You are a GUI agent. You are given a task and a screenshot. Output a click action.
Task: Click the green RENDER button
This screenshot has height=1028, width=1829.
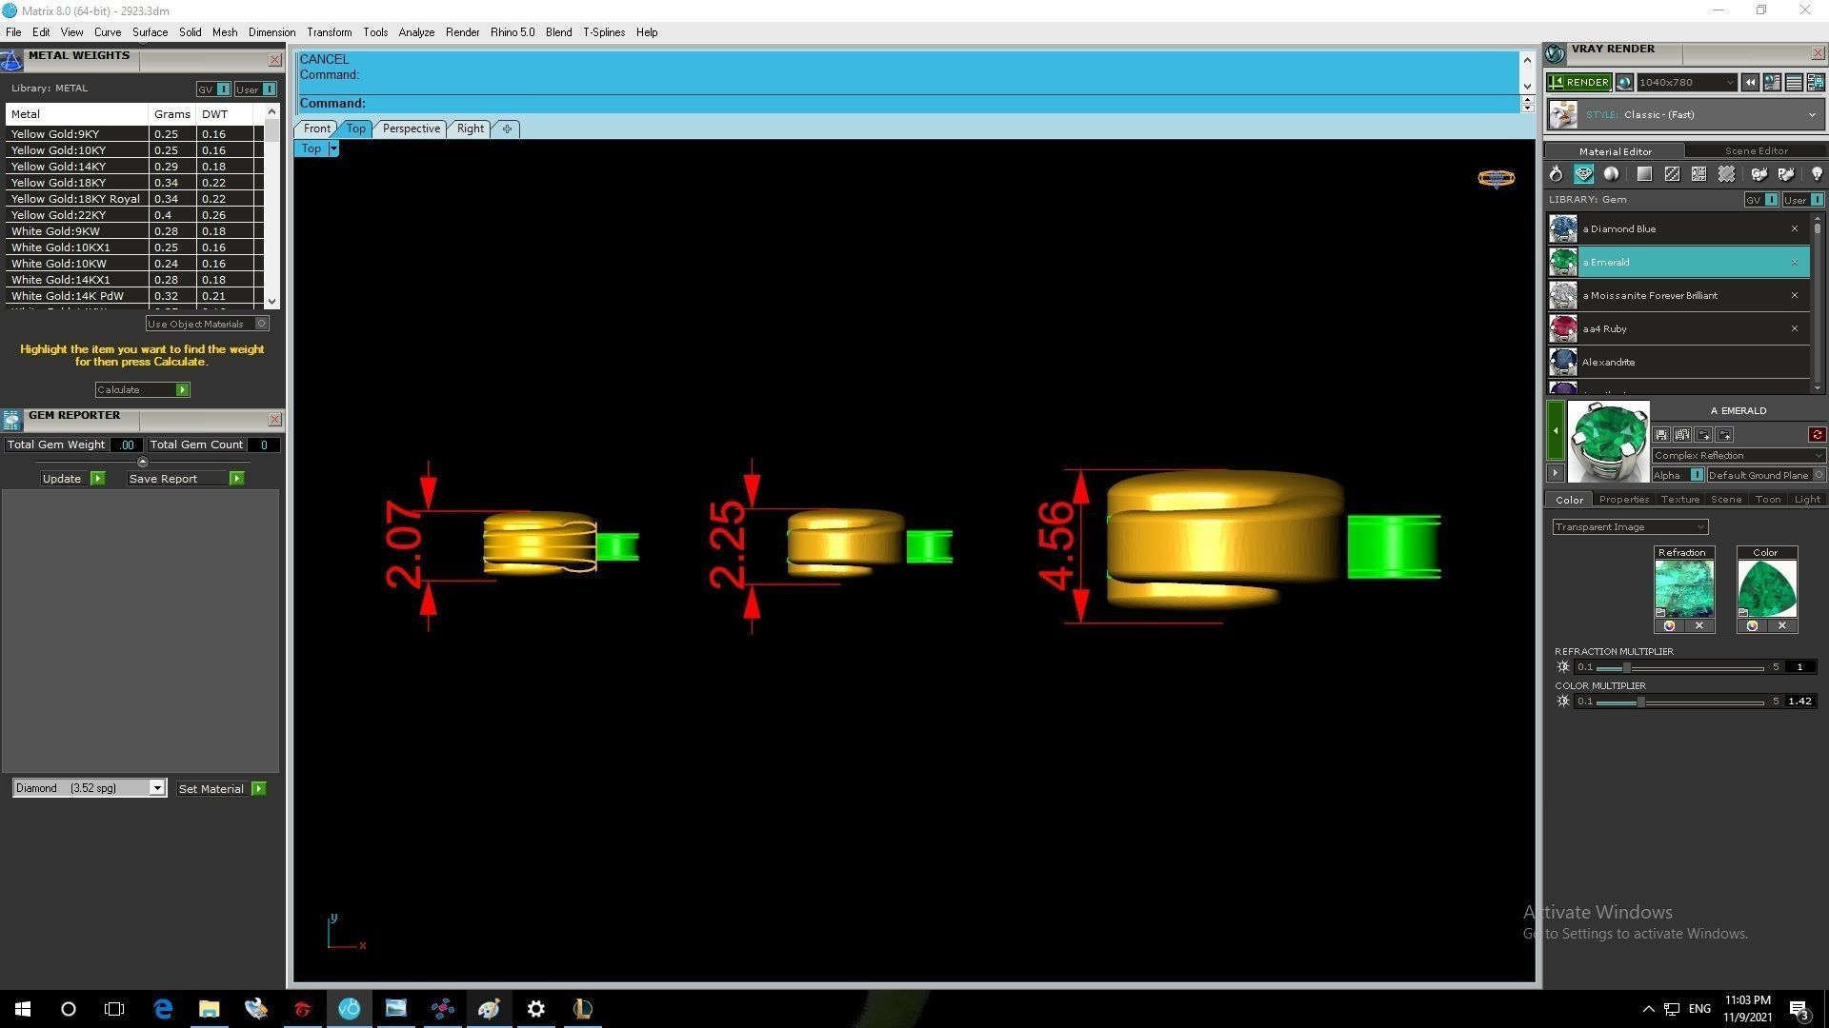coord(1578,83)
